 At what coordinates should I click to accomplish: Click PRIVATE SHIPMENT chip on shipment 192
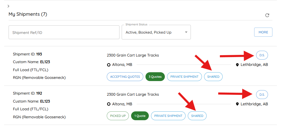(x=168, y=116)
